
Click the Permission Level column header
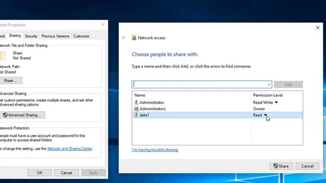267,95
